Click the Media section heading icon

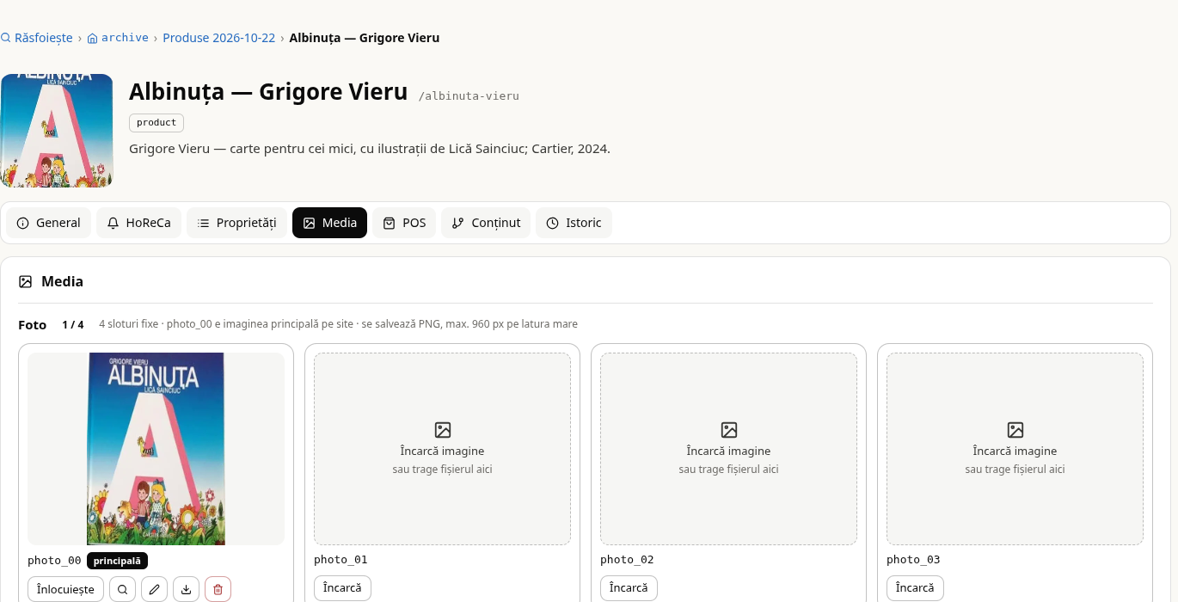click(26, 281)
